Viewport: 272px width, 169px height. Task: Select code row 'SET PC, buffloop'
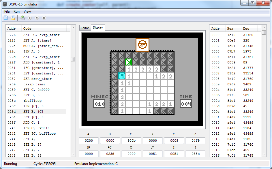(x=36, y=134)
